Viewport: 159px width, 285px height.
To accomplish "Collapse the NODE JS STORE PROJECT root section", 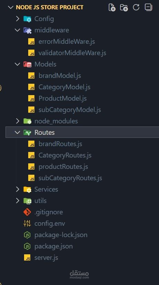I will pyautogui.click(x=11, y=7).
